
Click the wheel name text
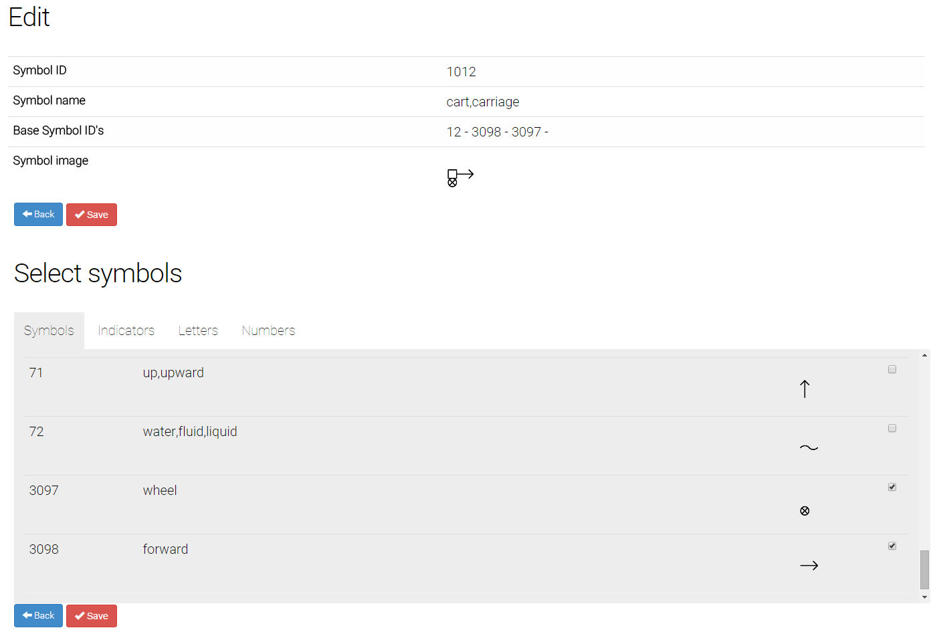coord(160,490)
